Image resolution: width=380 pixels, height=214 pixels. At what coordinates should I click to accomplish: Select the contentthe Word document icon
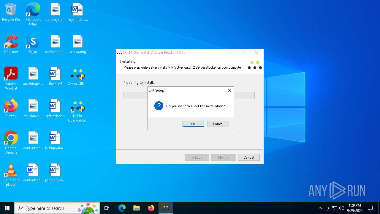coord(33,173)
